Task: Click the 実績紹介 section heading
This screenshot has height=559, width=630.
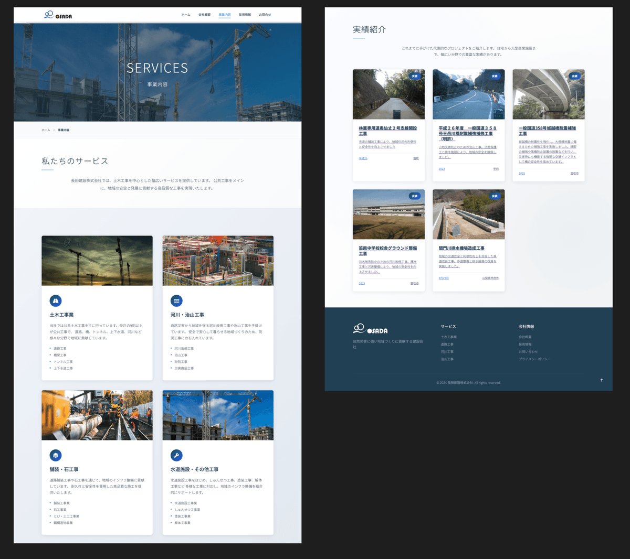Action: (369, 29)
